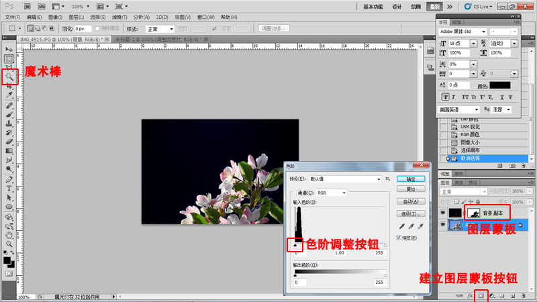Select the Move tool in toolbox
Viewport: 537px width, 302px height.
point(9,50)
